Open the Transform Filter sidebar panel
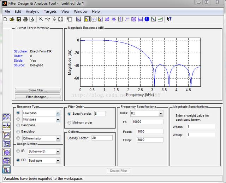The height and width of the screenshot is (183, 226). pyautogui.click(x=6, y=126)
